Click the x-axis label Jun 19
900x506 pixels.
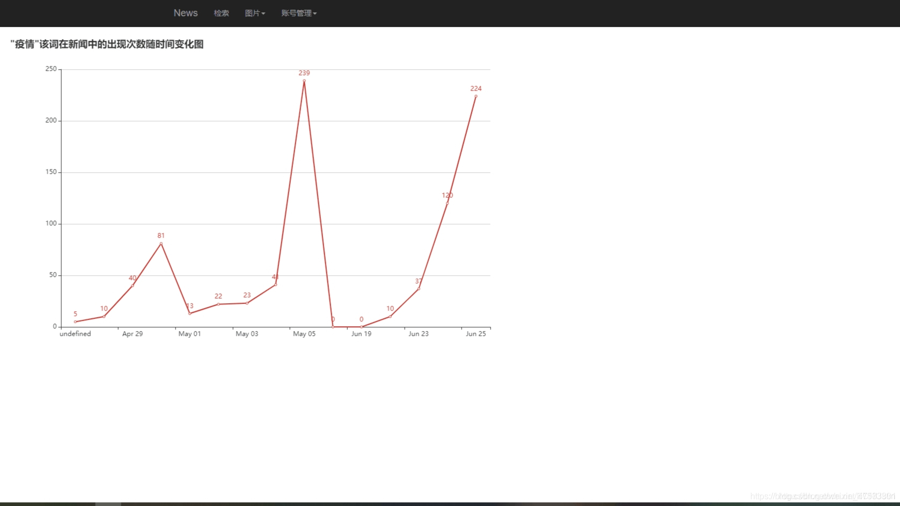(x=361, y=334)
